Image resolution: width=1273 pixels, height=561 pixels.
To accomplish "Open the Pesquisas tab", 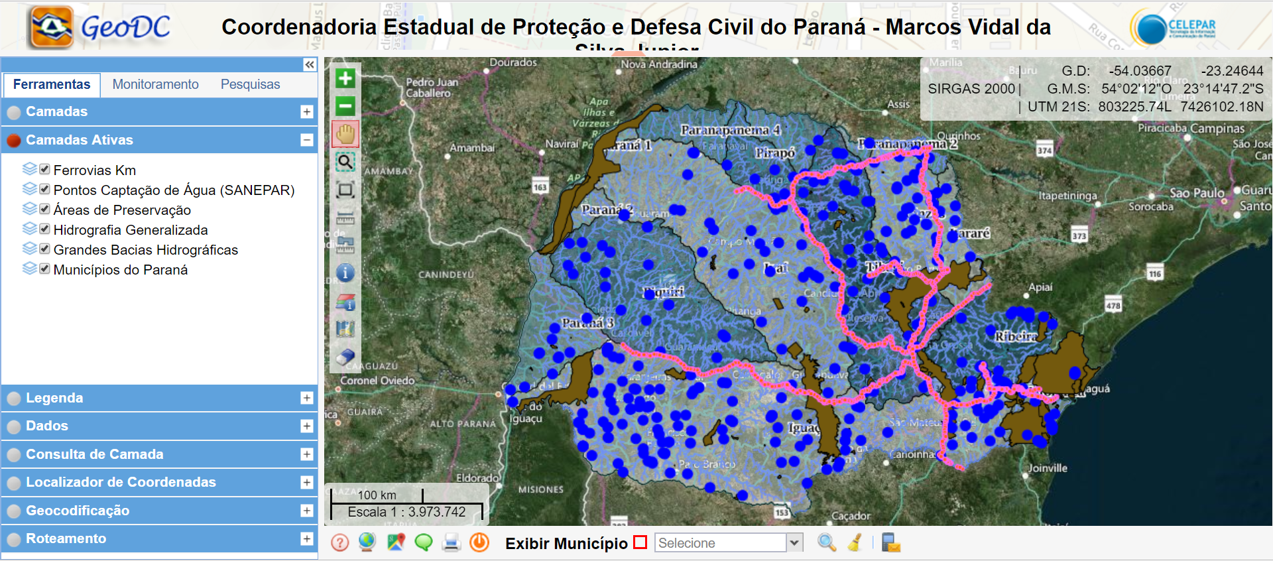I will point(250,84).
